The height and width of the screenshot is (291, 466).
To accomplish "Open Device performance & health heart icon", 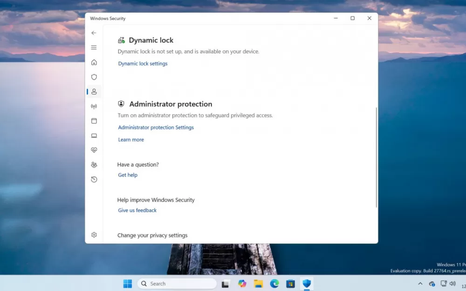I will 94,150.
